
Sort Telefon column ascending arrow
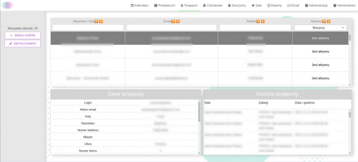(263, 21)
